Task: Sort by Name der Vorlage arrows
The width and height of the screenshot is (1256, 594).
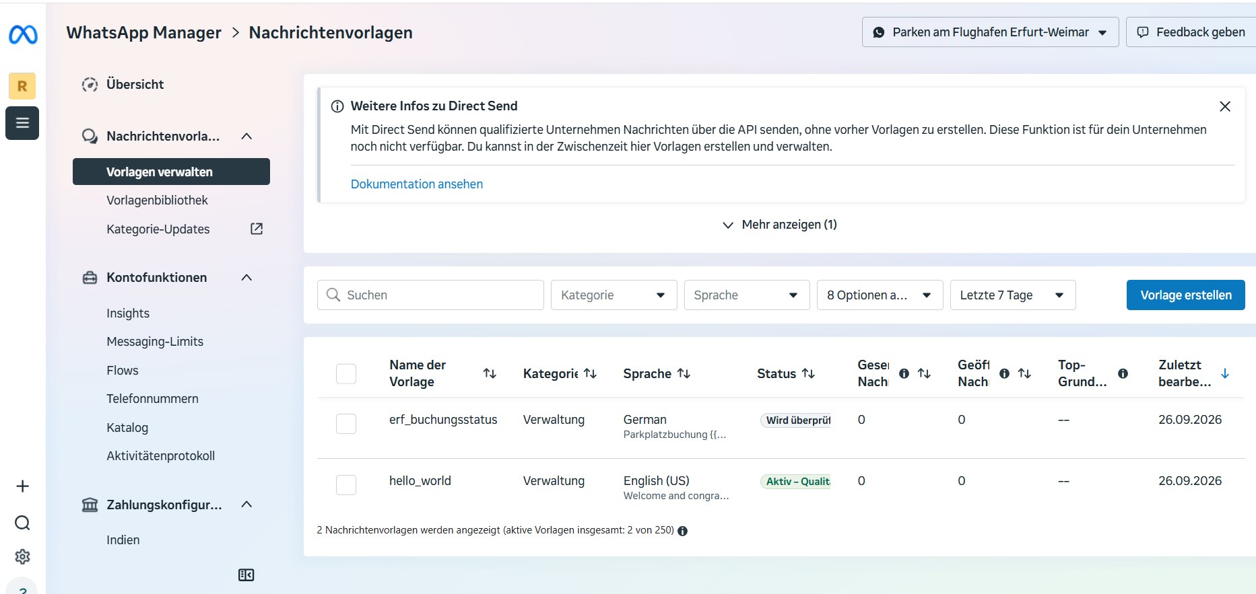Action: point(490,373)
